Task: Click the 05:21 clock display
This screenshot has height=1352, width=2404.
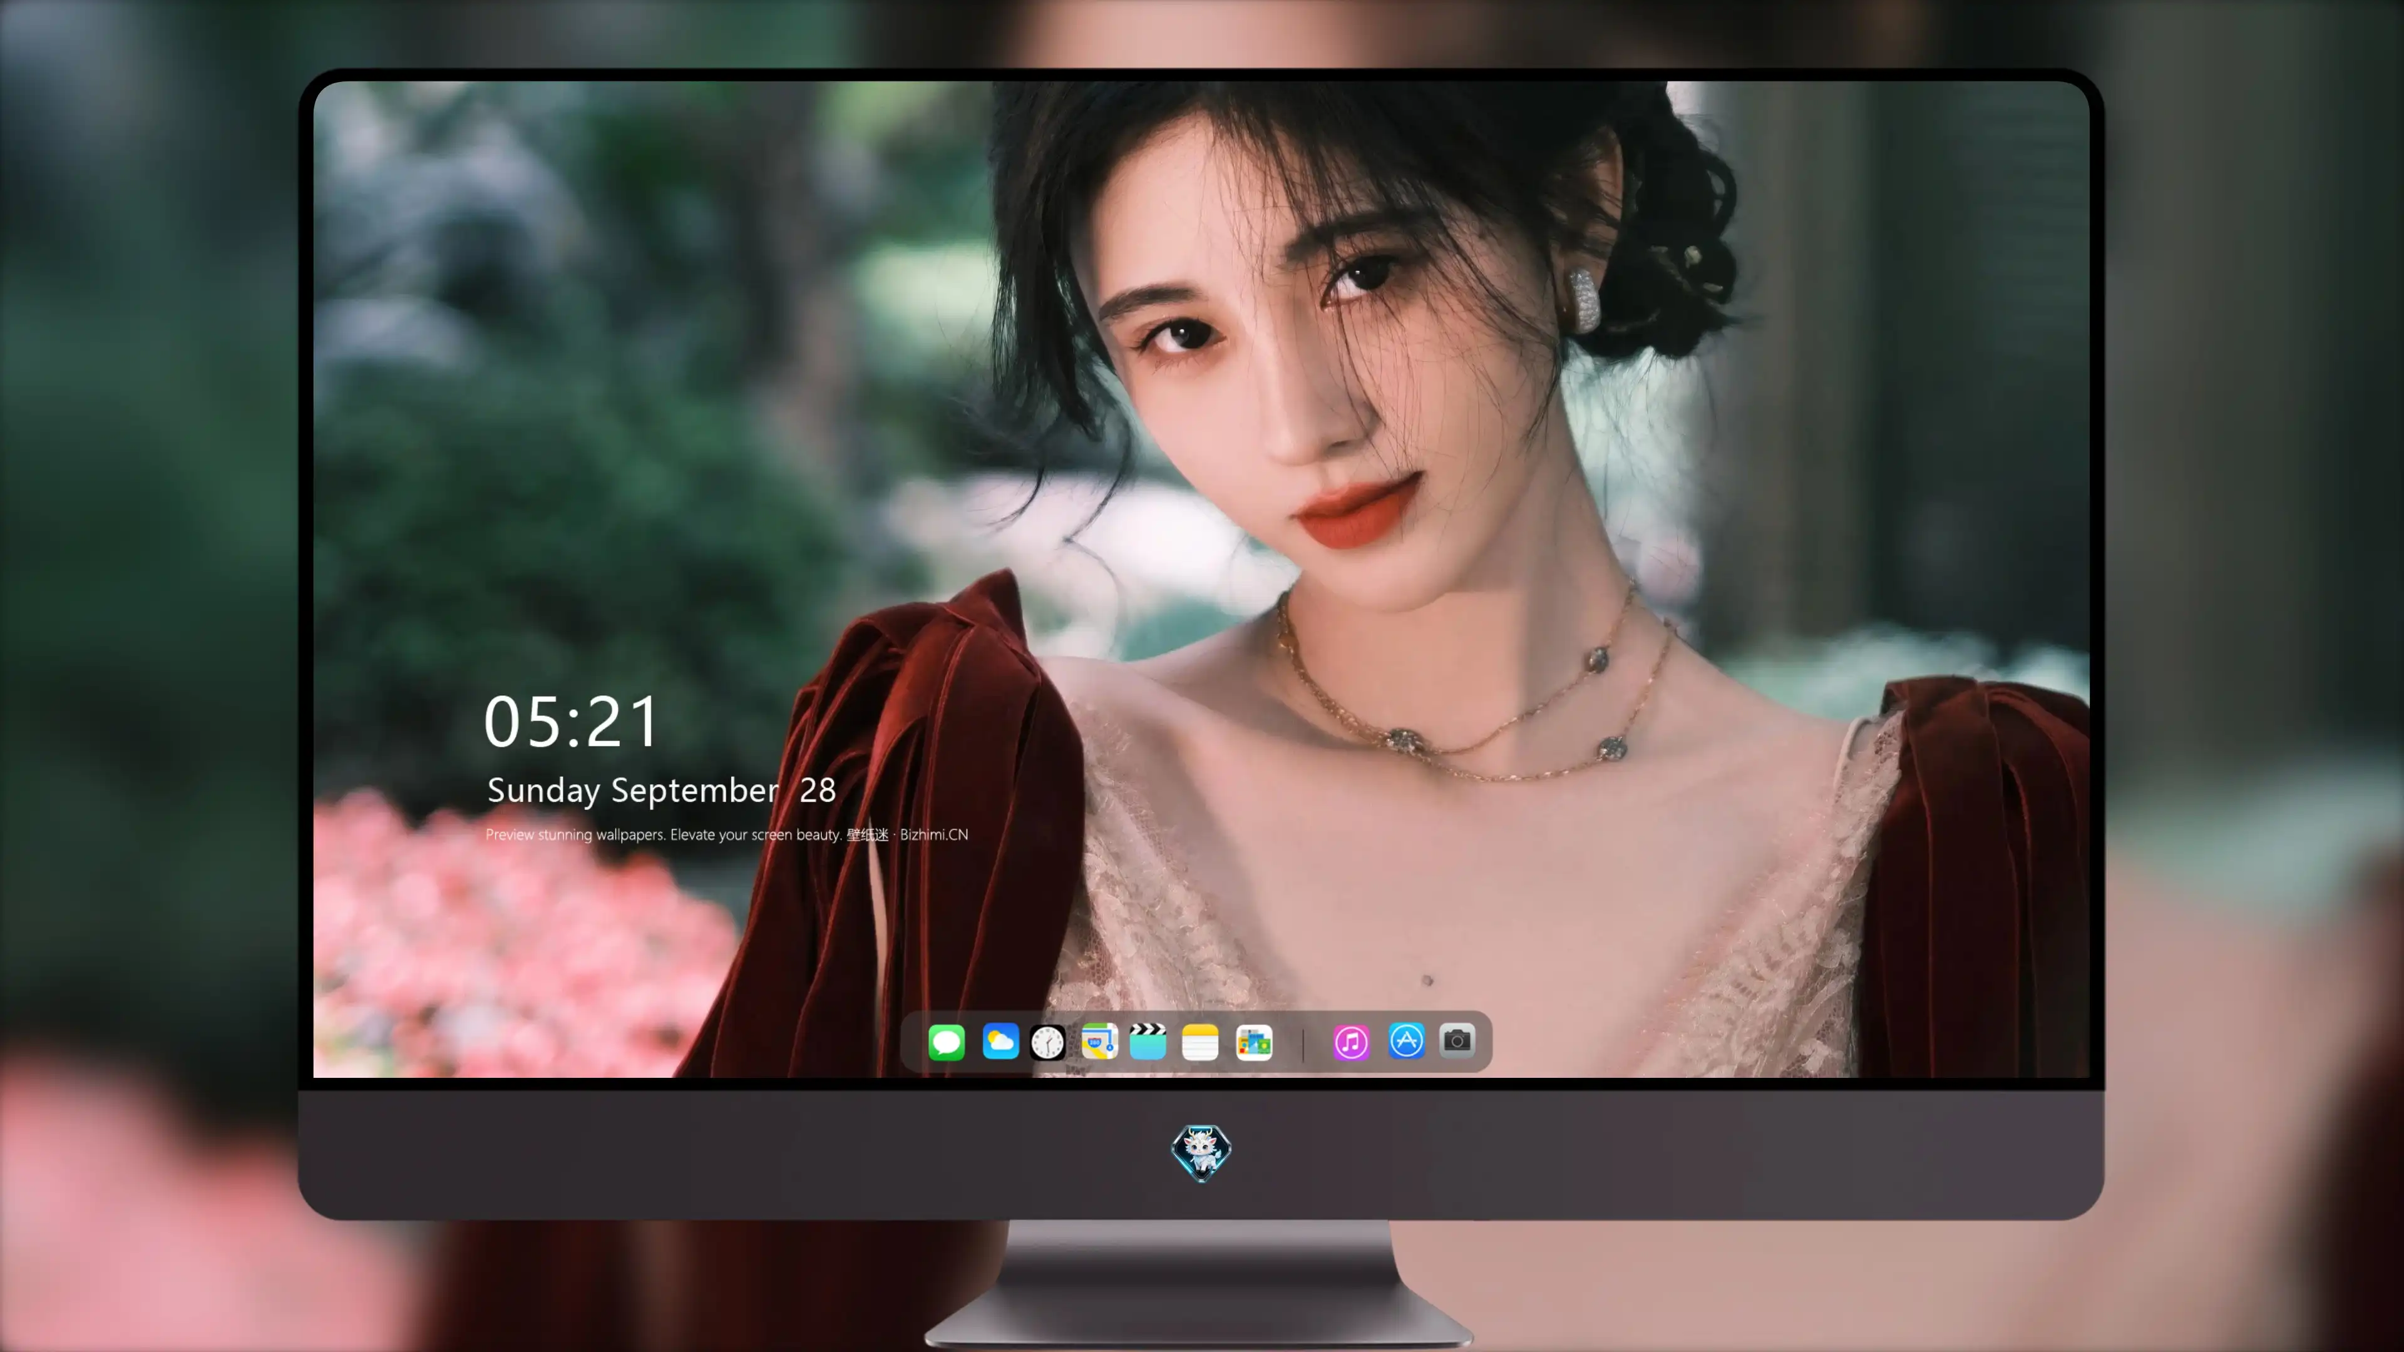Action: point(571,721)
